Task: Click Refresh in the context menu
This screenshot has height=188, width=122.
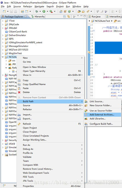Action: pos(50,124)
